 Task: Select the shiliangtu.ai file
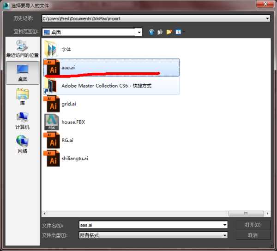(x=74, y=158)
